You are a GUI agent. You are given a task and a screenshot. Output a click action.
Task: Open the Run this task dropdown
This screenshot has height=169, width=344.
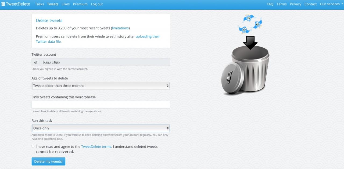point(101,128)
